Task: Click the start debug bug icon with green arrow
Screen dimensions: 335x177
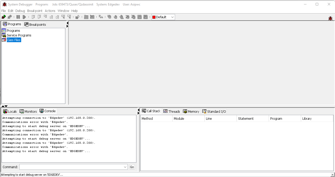Action: point(4,17)
